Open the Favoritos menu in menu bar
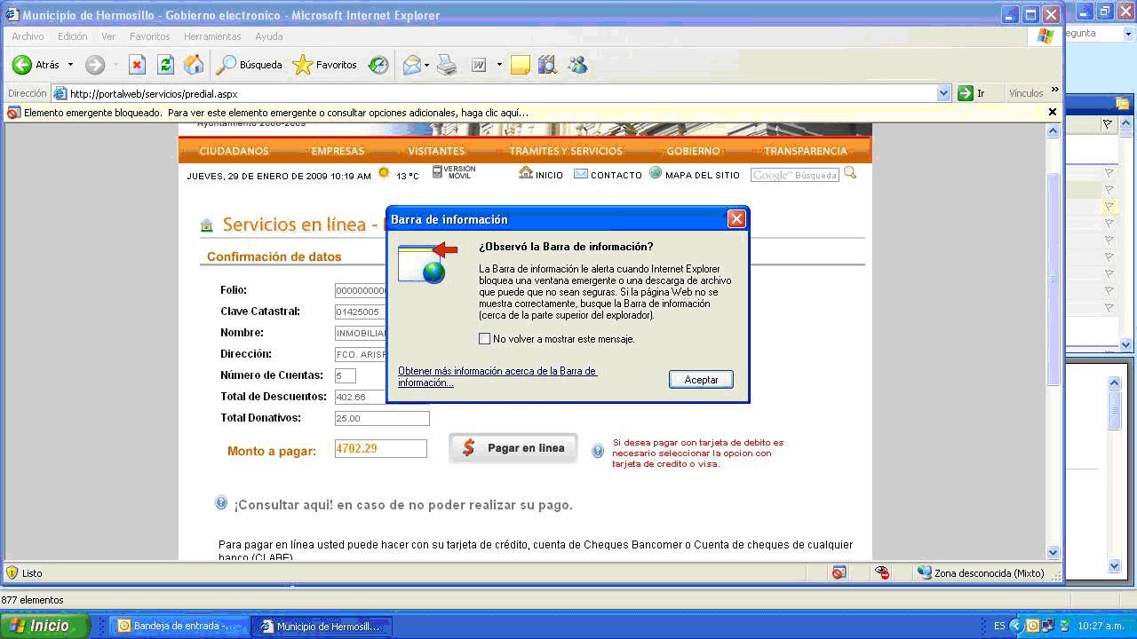 coord(149,36)
